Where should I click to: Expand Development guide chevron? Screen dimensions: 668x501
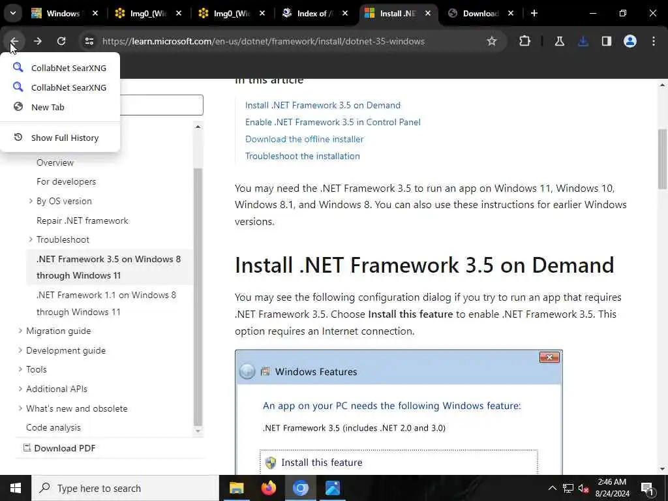click(x=20, y=350)
